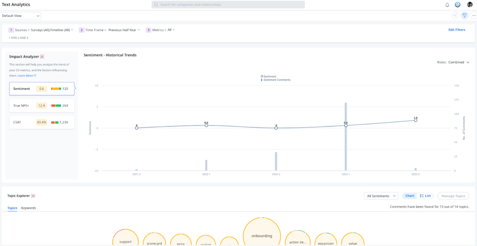Click the 13 out of 14 topics message
The image size is (477, 246).
429,206
